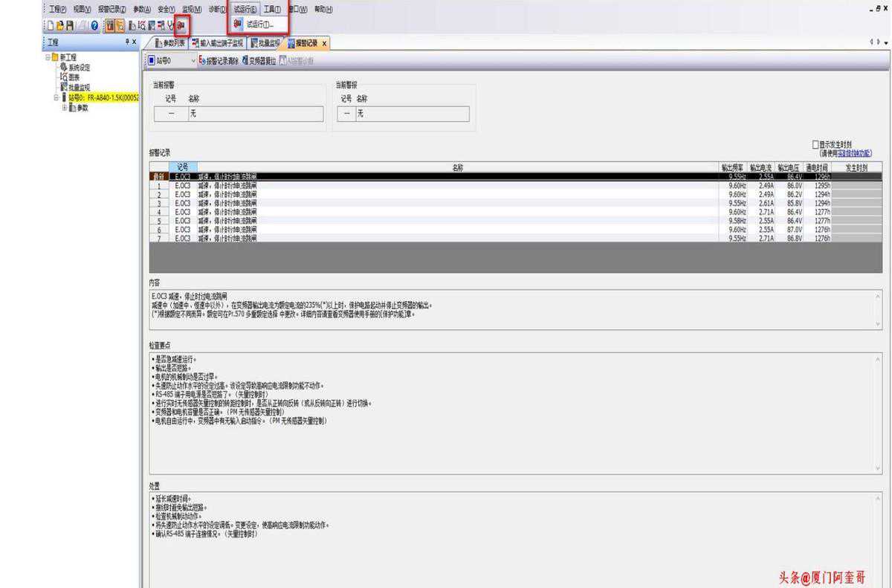The width and height of the screenshot is (892, 588).
Task: Click the new project toolbar icon
Action: [50, 26]
